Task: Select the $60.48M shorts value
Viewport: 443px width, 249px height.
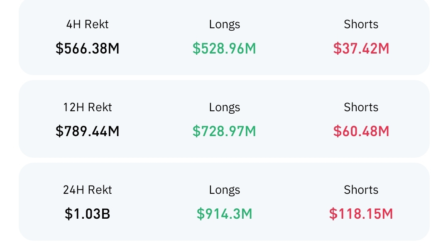Action: pyautogui.click(x=361, y=131)
